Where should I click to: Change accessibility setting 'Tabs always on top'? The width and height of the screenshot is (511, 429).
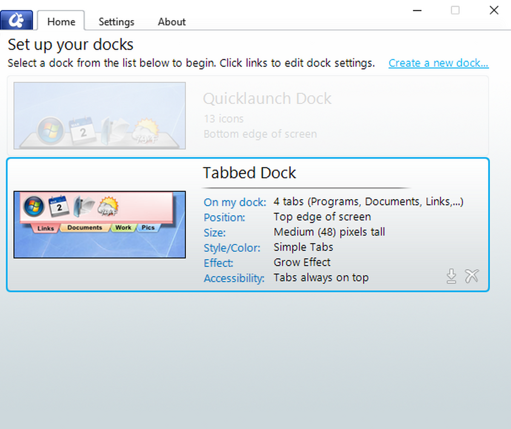point(321,277)
